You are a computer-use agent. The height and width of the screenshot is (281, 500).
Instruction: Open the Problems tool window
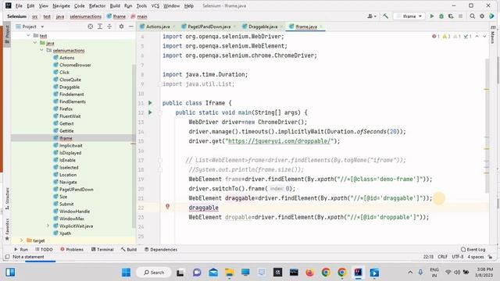pos(72,249)
